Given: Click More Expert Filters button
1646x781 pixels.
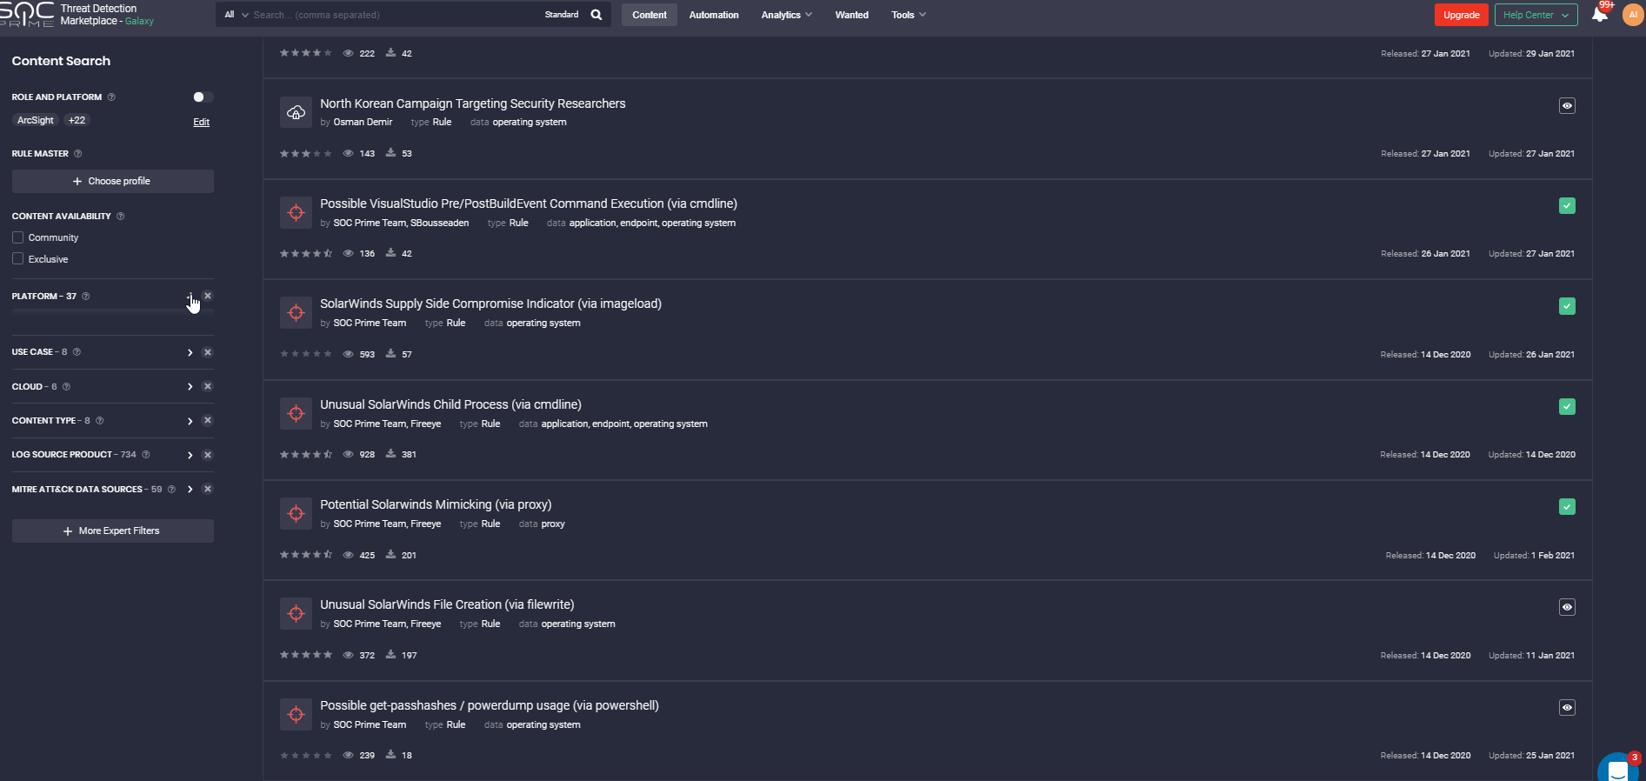Looking at the screenshot, I should tap(113, 531).
